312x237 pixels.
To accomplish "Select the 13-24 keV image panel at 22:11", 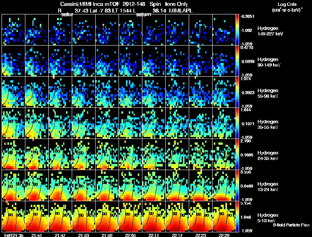I will point(154,186).
